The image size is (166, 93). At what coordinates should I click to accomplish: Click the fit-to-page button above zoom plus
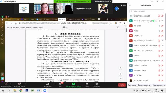tap(120, 68)
